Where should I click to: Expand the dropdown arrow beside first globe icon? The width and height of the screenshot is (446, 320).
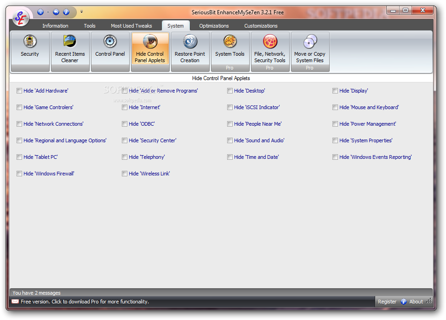click(x=48, y=12)
